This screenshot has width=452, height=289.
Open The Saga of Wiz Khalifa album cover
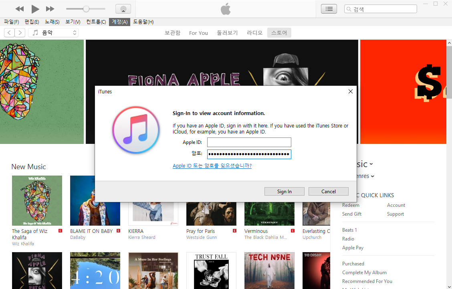pos(37,200)
